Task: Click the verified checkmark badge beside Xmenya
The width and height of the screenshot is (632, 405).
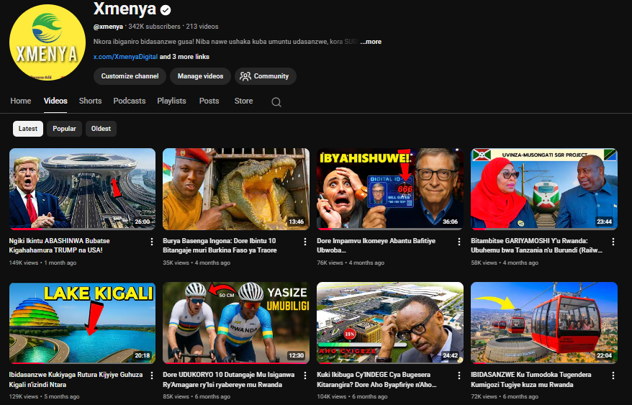Action: tap(166, 10)
